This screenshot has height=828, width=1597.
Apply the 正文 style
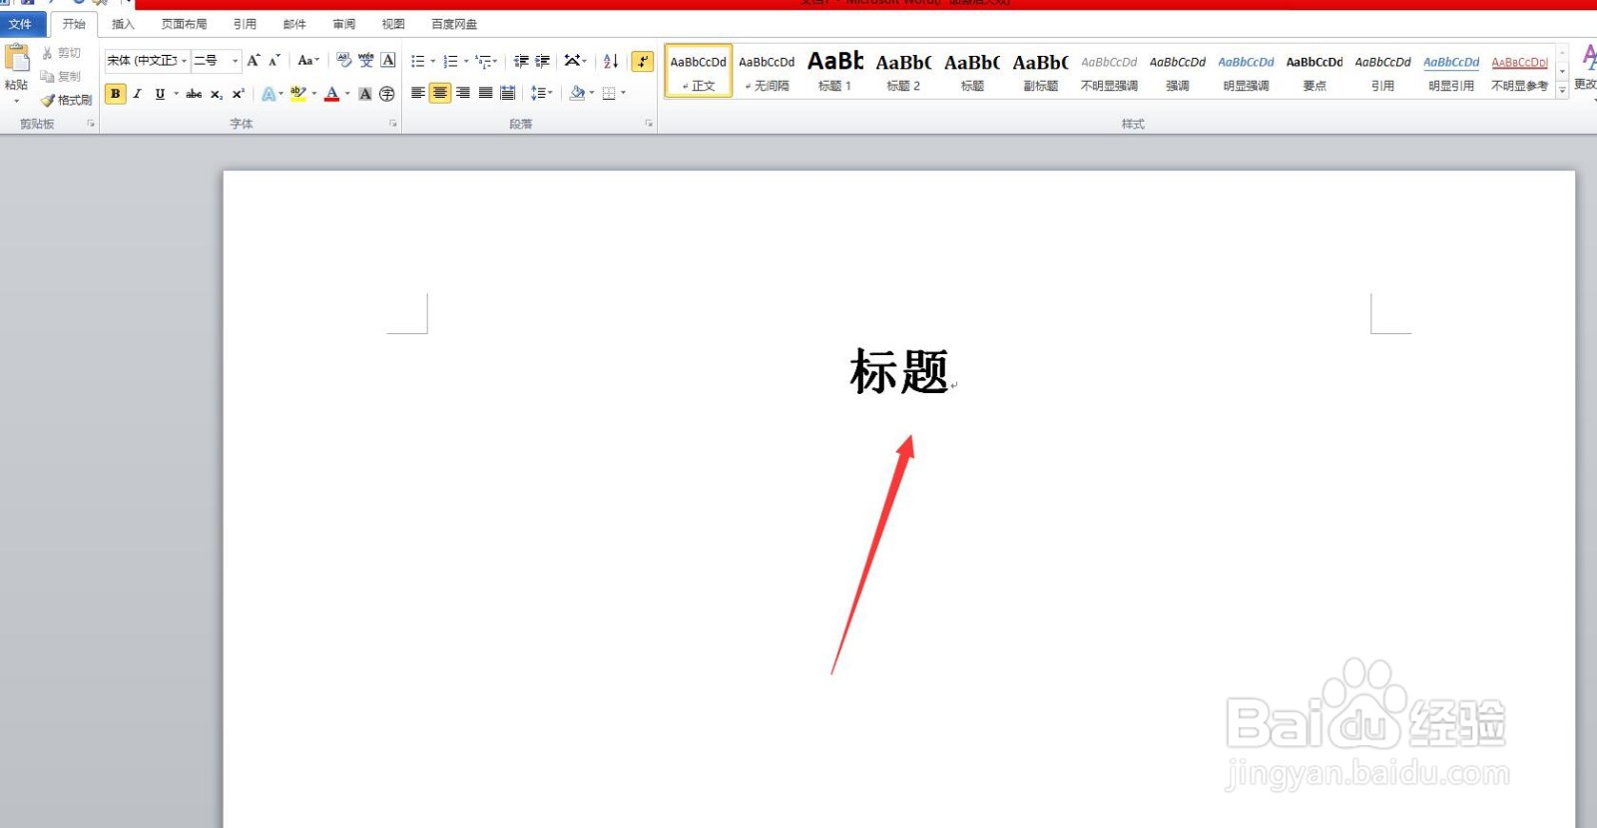point(699,71)
